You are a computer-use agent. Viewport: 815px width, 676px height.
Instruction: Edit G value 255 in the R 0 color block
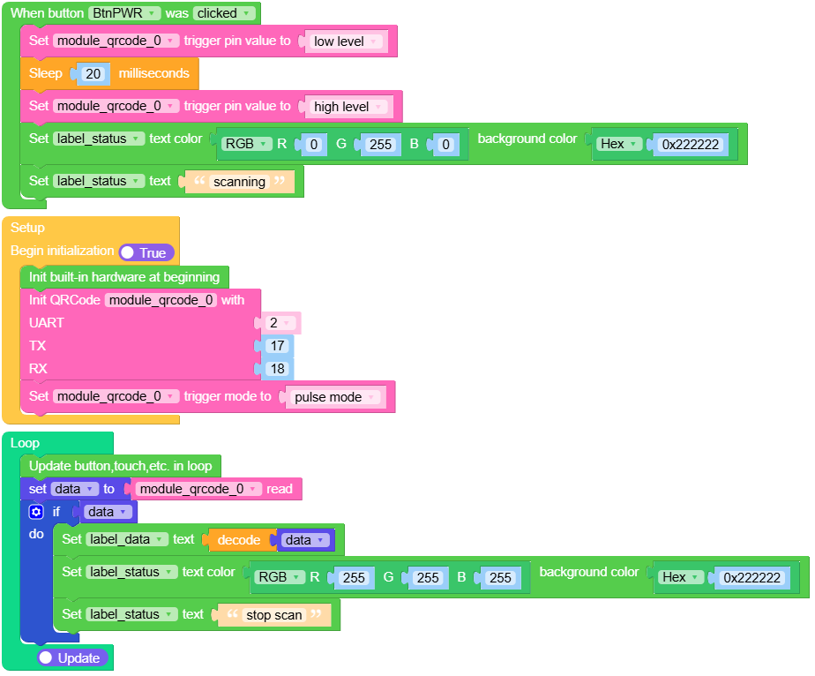coord(380,145)
